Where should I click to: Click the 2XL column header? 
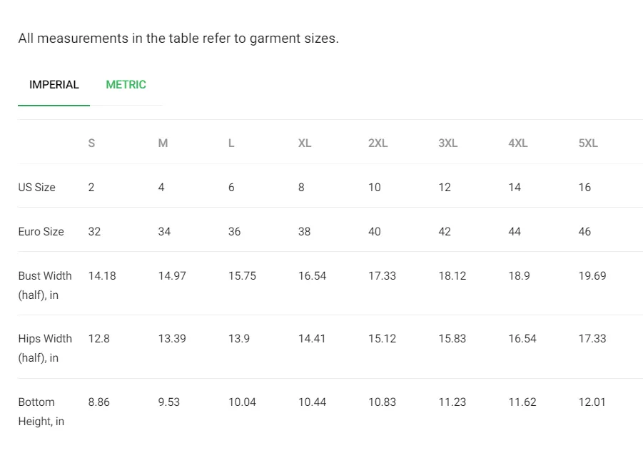click(378, 143)
